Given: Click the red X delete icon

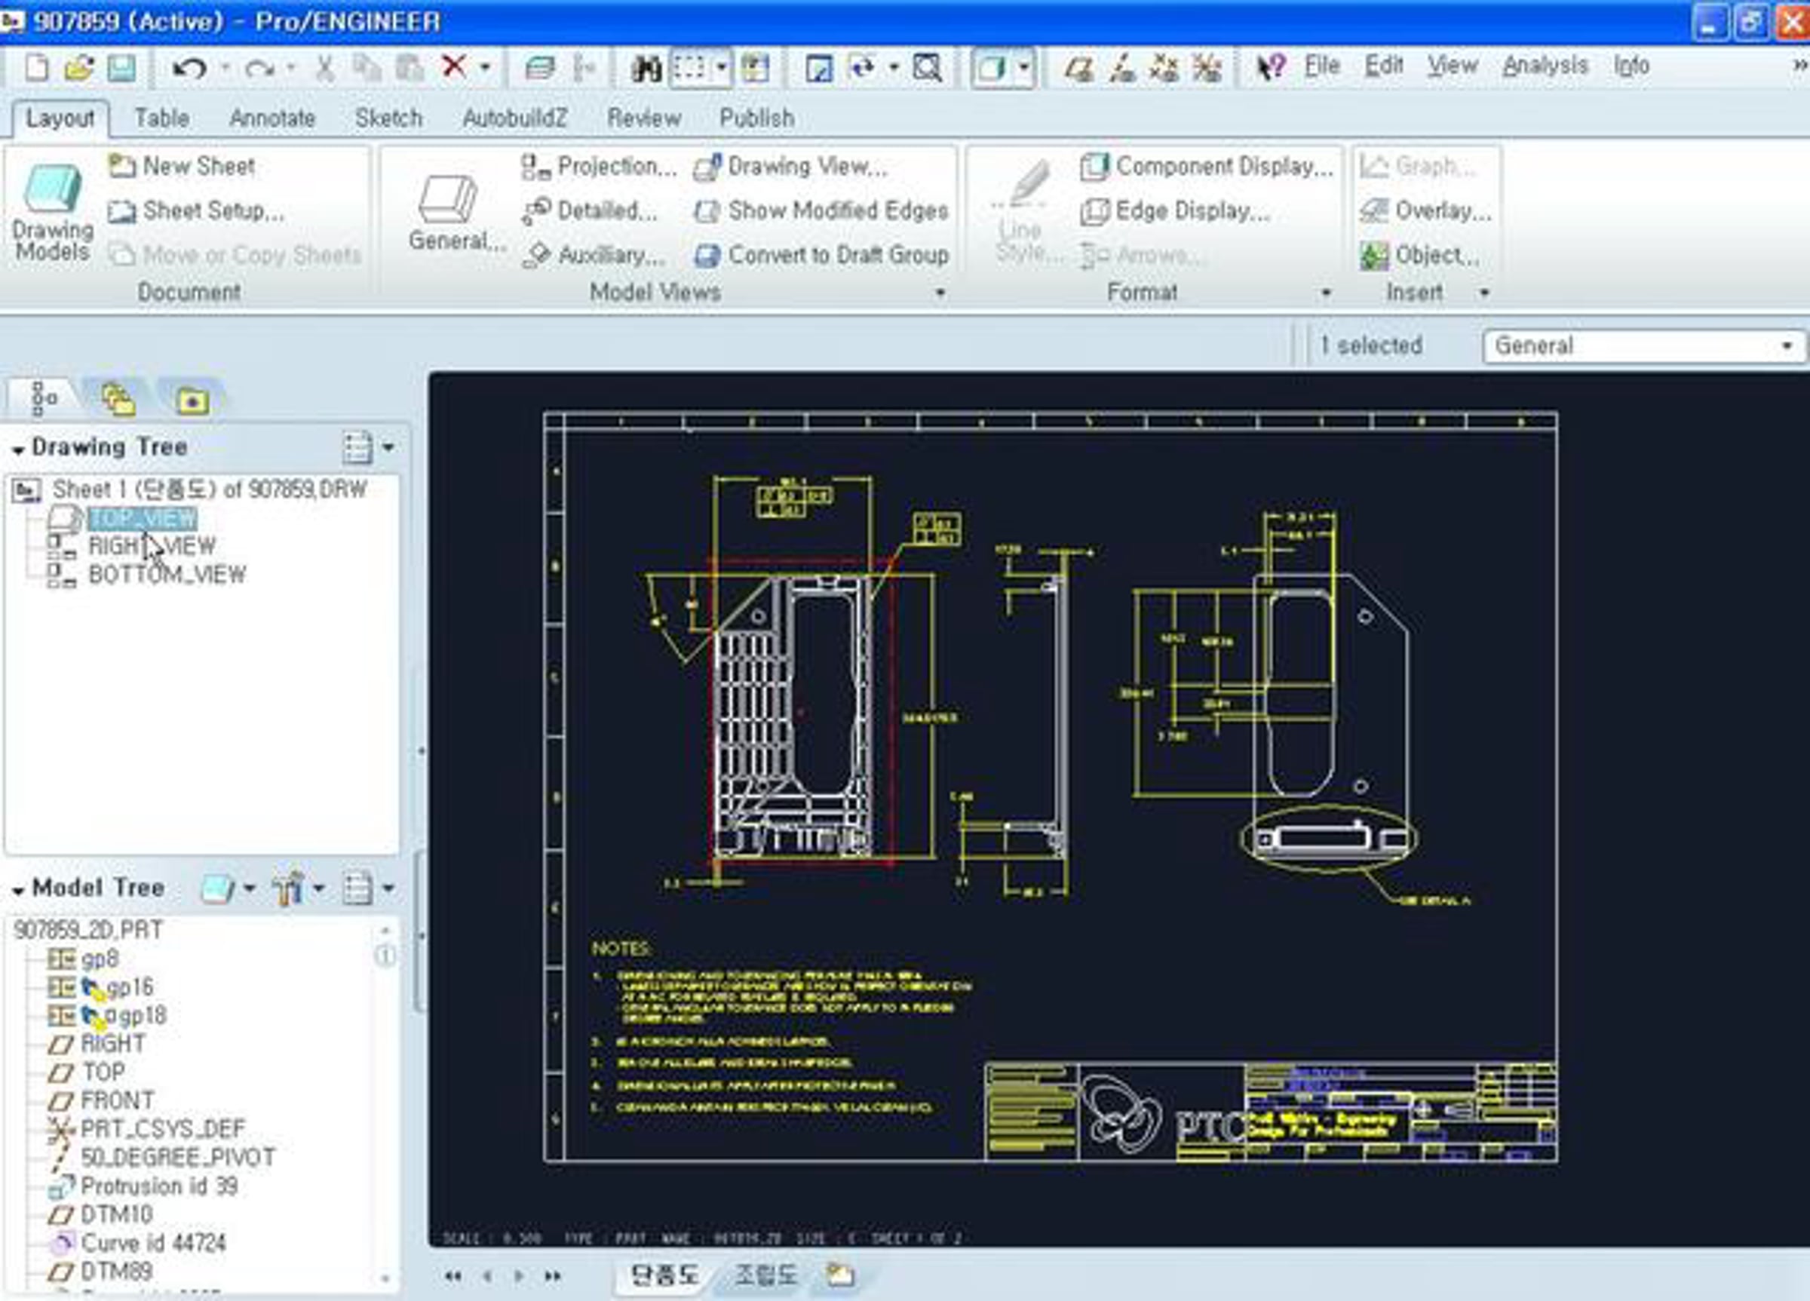Looking at the screenshot, I should pos(454,67).
